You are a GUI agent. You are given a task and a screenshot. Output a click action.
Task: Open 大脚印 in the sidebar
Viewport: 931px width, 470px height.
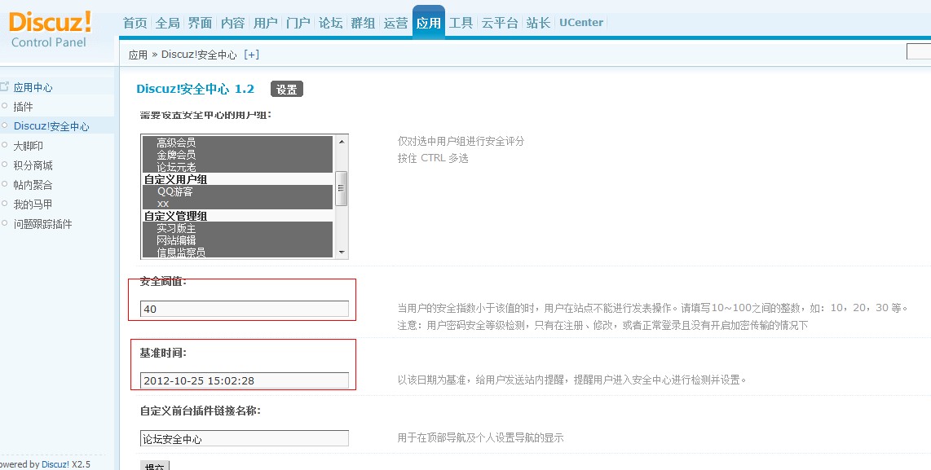[28, 145]
